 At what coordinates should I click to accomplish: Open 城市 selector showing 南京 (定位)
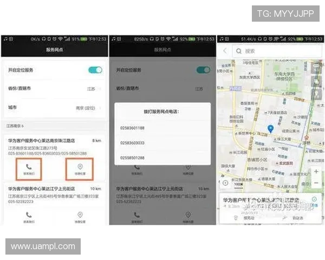point(55,108)
